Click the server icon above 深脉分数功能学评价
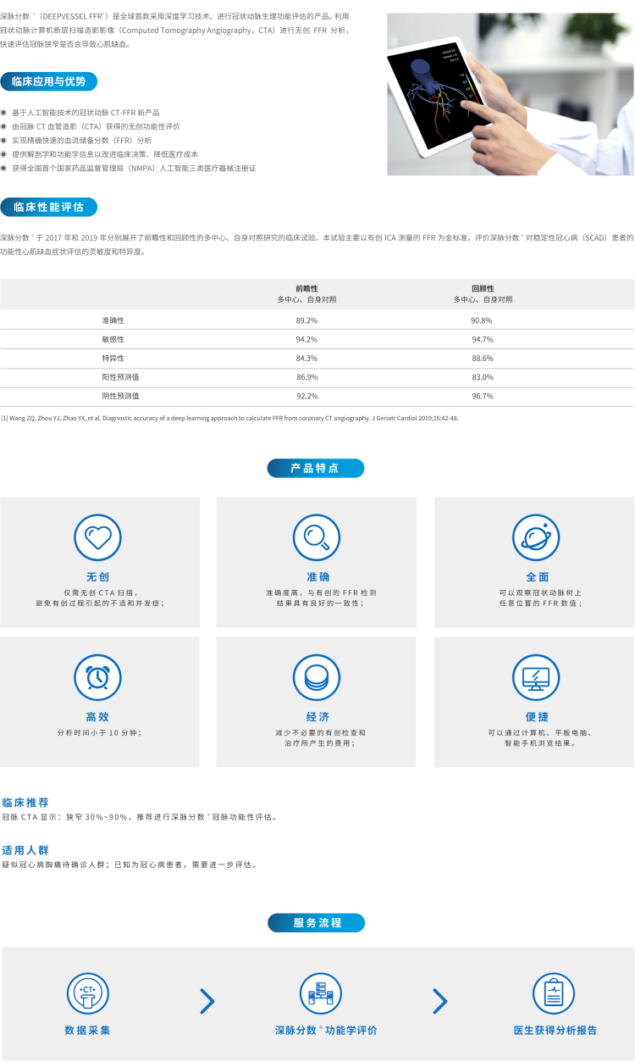 [x=321, y=993]
